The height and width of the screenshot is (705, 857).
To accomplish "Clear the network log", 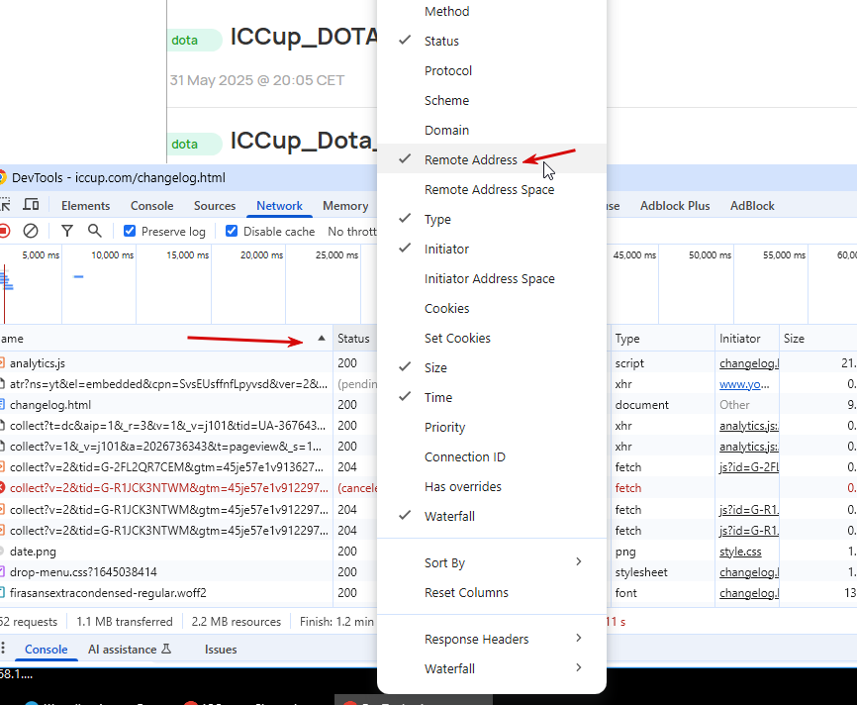I will click(x=31, y=231).
